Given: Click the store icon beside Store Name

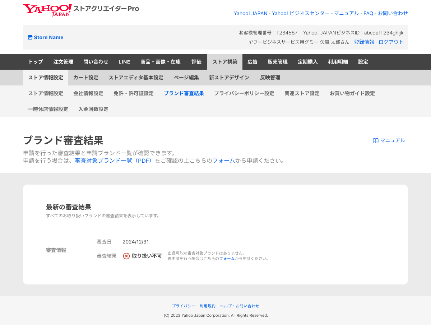Looking at the screenshot, I should (30, 37).
